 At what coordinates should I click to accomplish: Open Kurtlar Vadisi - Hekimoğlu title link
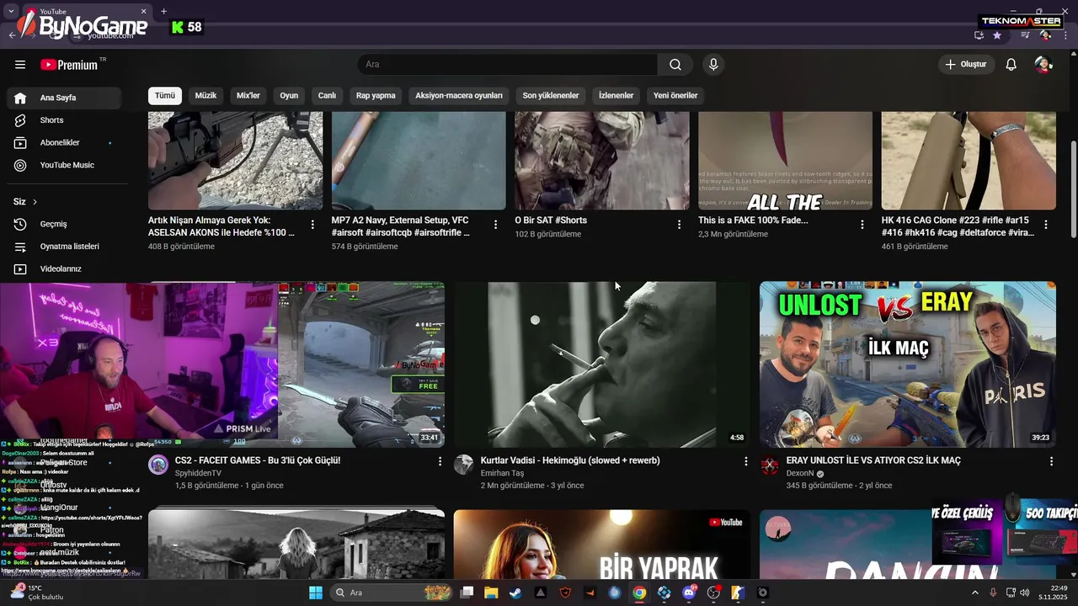tap(570, 460)
